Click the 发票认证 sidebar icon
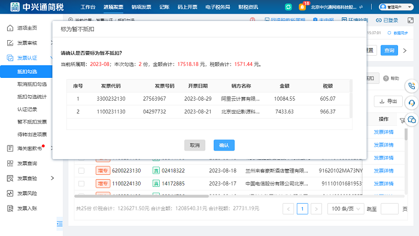 coord(10,58)
